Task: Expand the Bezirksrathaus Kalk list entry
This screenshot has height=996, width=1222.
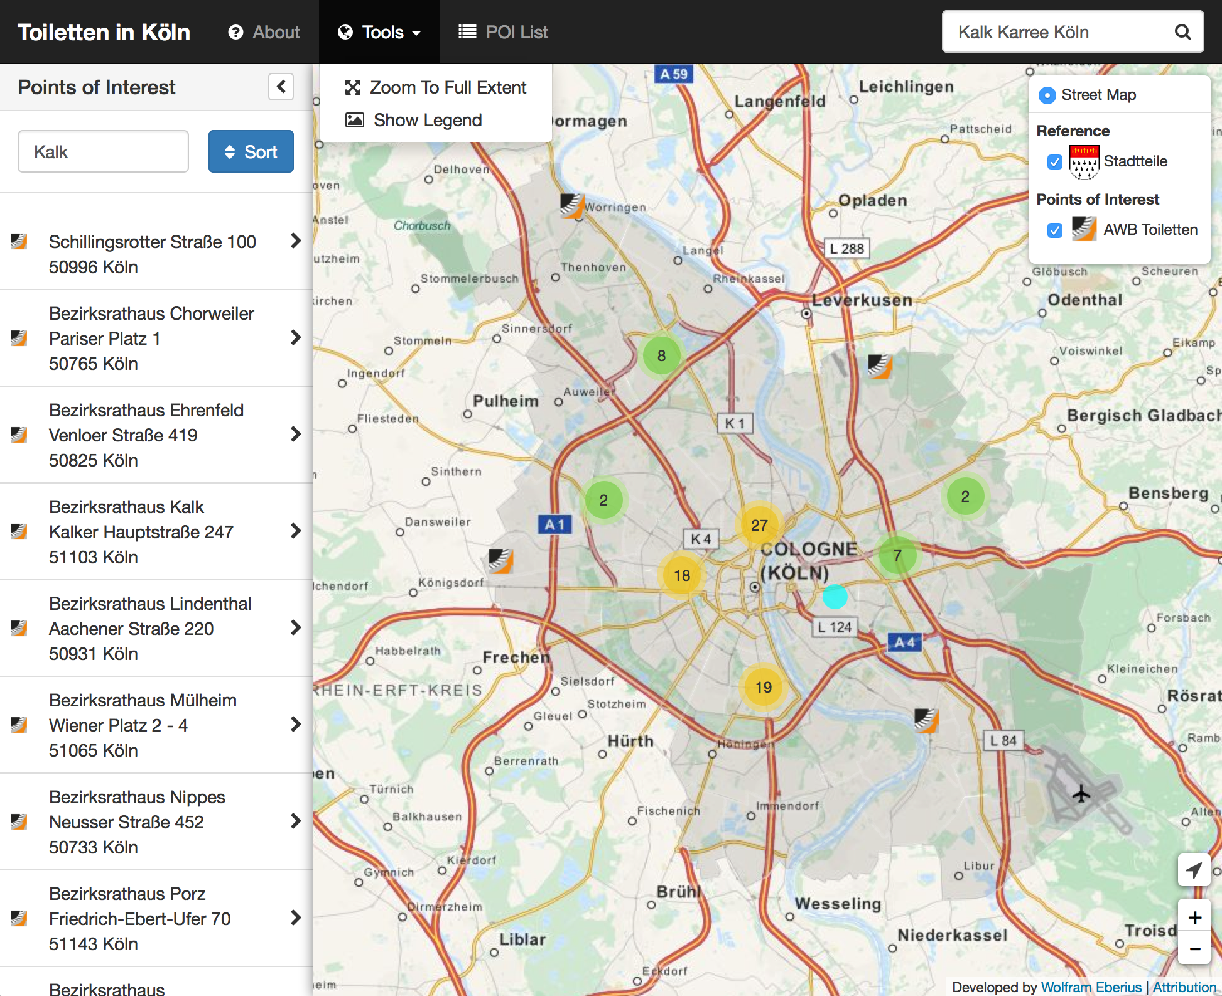Action: point(296,531)
